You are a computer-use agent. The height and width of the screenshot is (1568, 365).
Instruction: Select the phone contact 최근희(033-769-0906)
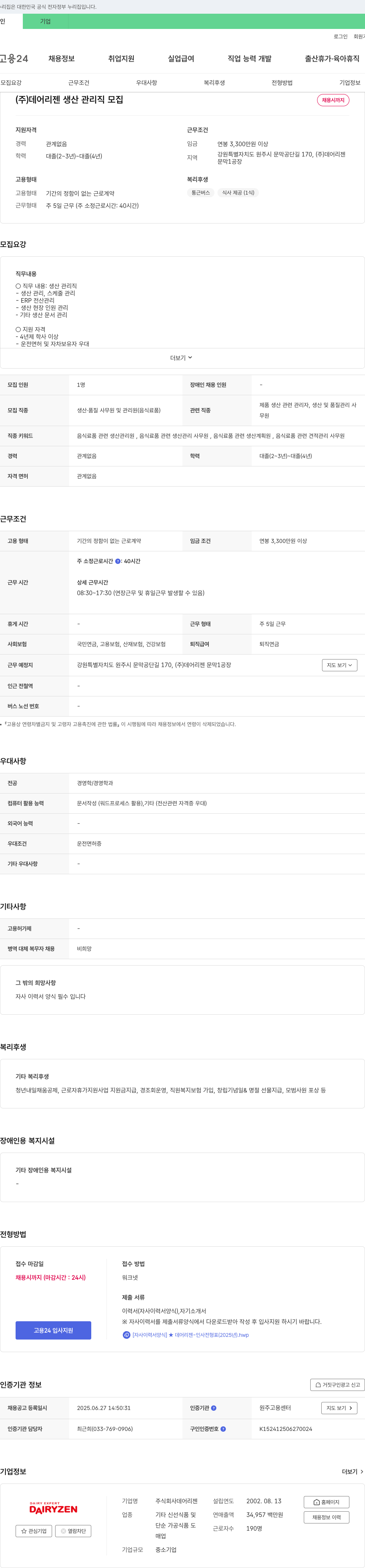(105, 1429)
